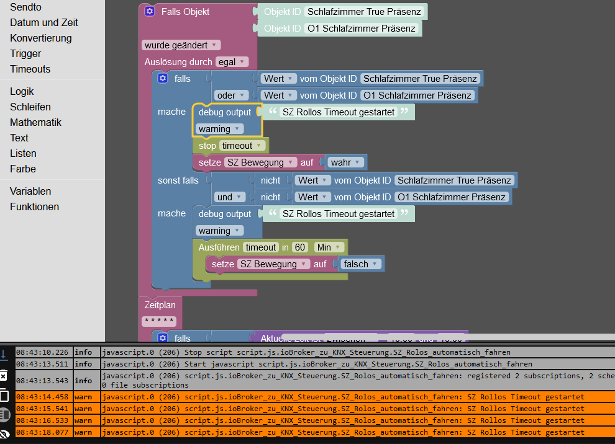Open gear icon on falls block under Zeitplan
This screenshot has height=444, width=615.
pyautogui.click(x=163, y=337)
